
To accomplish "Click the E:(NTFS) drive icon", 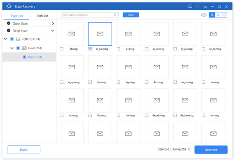I will pos(18,39).
